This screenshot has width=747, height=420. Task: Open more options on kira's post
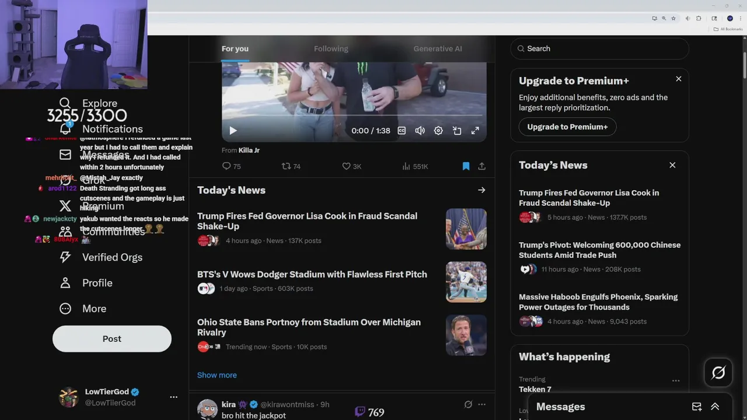(481, 404)
